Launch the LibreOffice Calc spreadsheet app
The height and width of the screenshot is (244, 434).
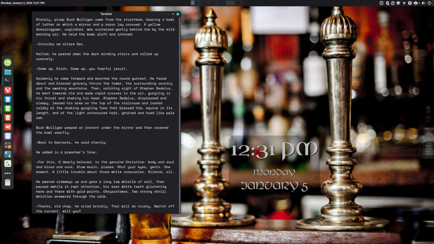coord(7,109)
